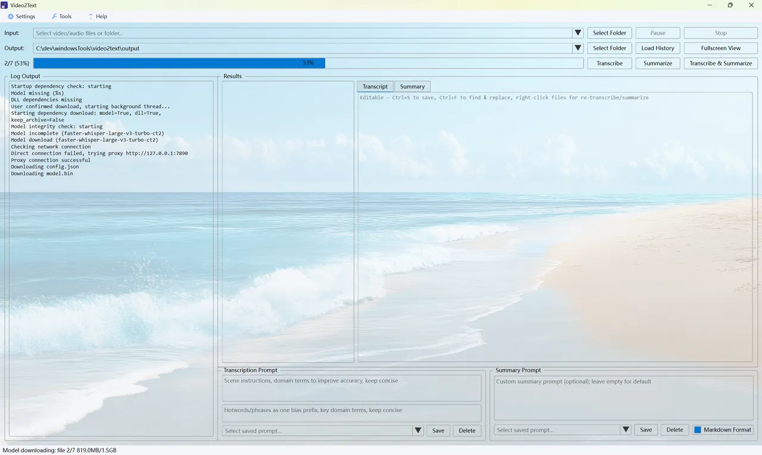Viewport: 762px width, 455px height.
Task: Expand the saved summary prompt dropdown arrow
Action: pyautogui.click(x=626, y=430)
